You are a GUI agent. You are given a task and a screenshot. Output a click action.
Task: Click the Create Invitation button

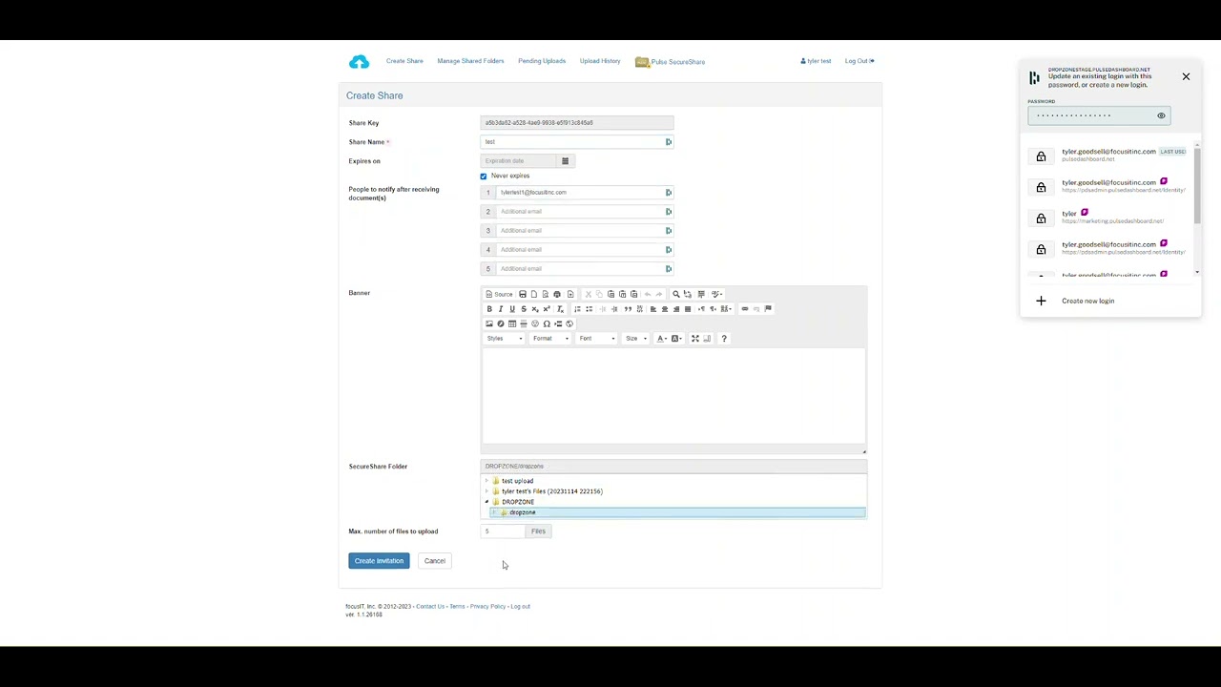[x=379, y=561]
